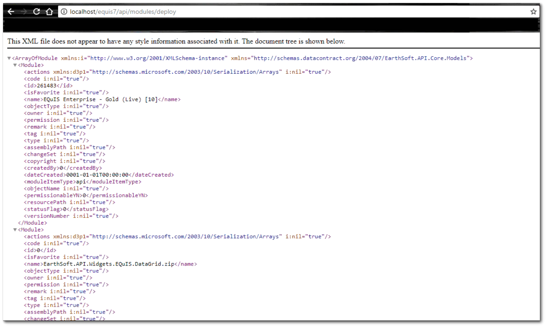Reload the current page
The width and height of the screenshot is (546, 327).
click(x=37, y=12)
